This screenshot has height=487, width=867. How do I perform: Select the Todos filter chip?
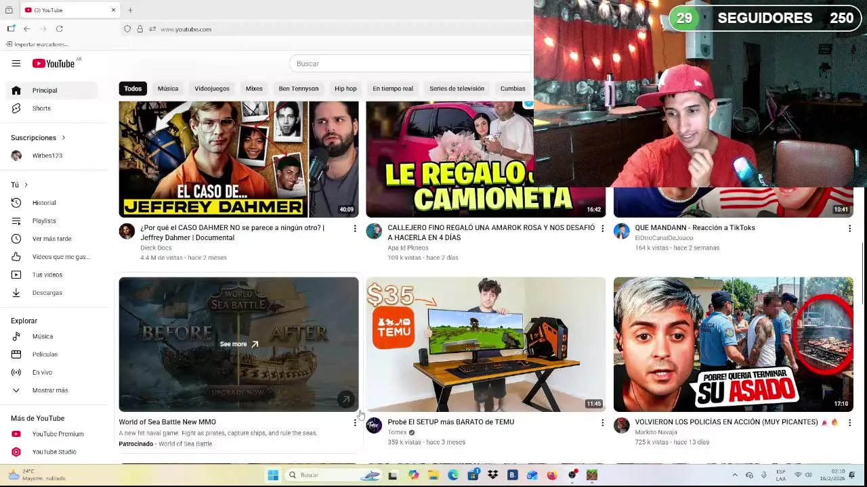tap(133, 89)
